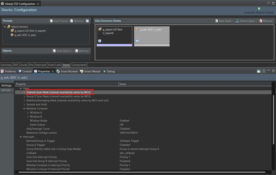The width and height of the screenshot is (276, 175).
Task: Collapse the HAL/Common thread node
Action: (x=4, y=27)
